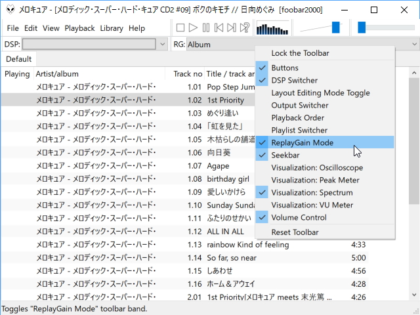Open the View menu
This screenshot has width=420, height=315.
(x=51, y=28)
